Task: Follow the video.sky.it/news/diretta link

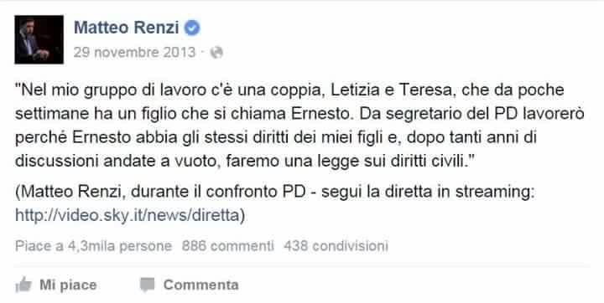Action: click(128, 216)
